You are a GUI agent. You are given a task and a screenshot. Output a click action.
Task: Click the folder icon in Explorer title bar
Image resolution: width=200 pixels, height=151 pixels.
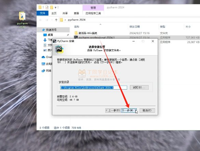tap(40, 8)
